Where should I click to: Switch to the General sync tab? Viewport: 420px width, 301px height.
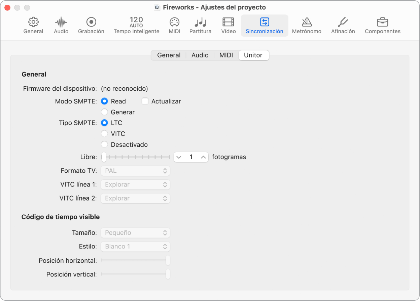(169, 55)
